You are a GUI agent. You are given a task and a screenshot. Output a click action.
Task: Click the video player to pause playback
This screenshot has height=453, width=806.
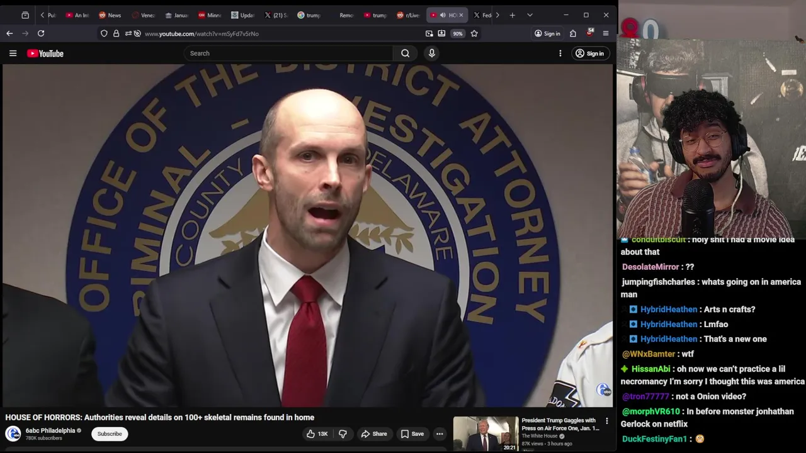[308, 236]
